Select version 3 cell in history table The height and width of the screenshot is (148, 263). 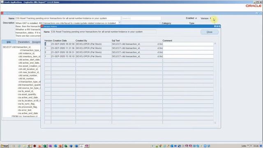click(48, 48)
